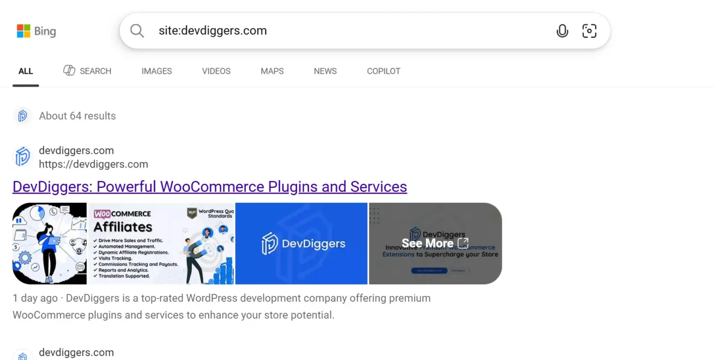Click the second result's favicon
This screenshot has height=360, width=714.
[22, 355]
